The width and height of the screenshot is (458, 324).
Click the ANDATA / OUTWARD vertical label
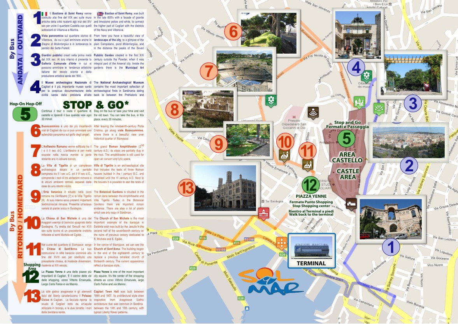(20, 50)
